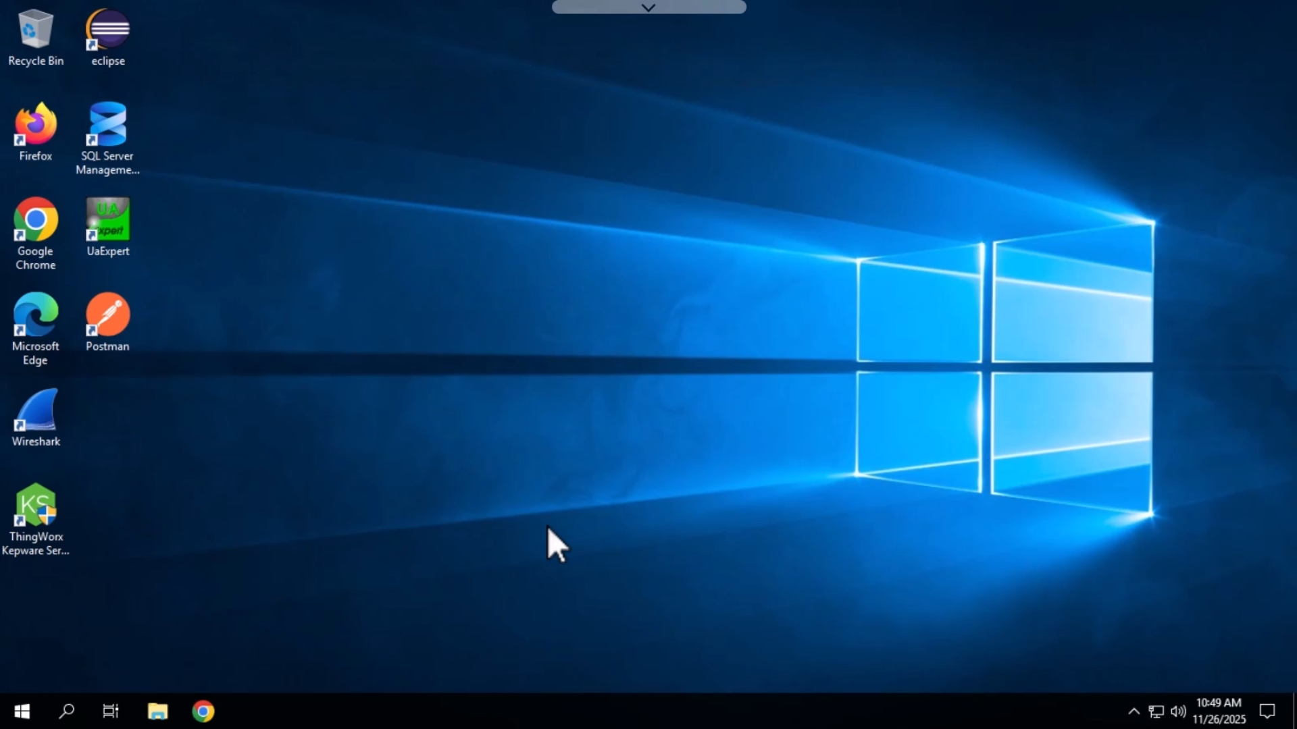Show hidden system tray icons
Viewport: 1297px width, 729px height.
1134,711
